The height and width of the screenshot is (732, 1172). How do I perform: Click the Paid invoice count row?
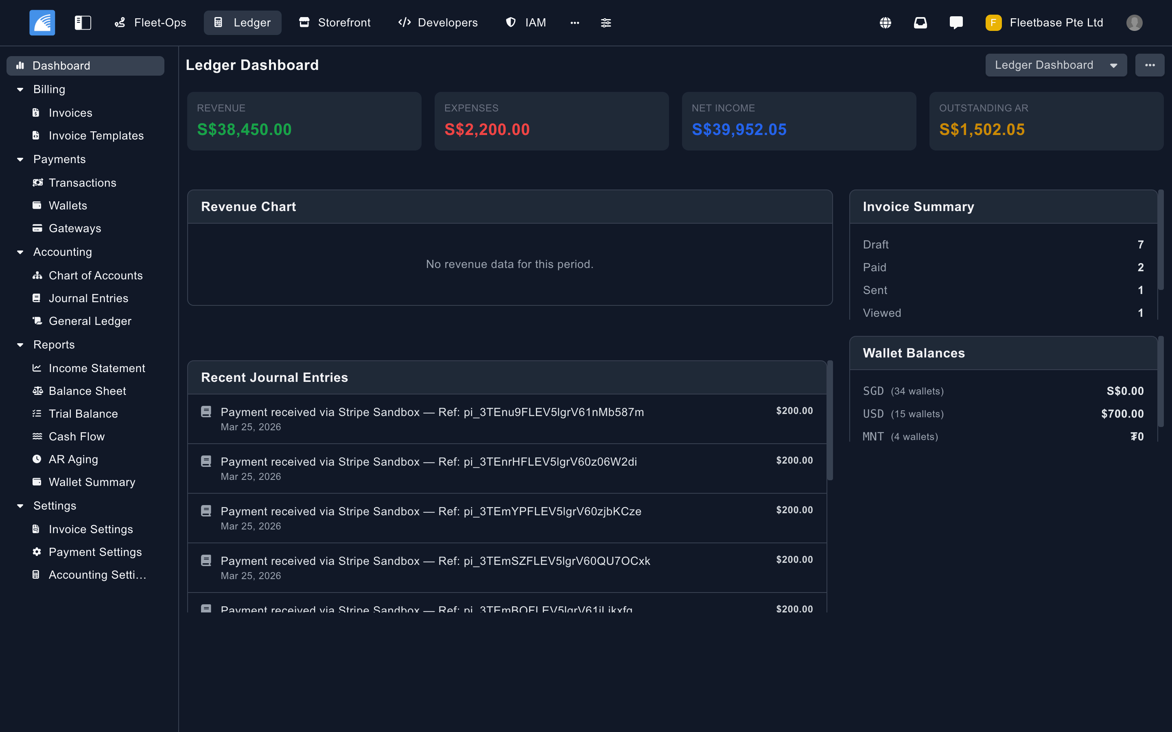[1003, 267]
